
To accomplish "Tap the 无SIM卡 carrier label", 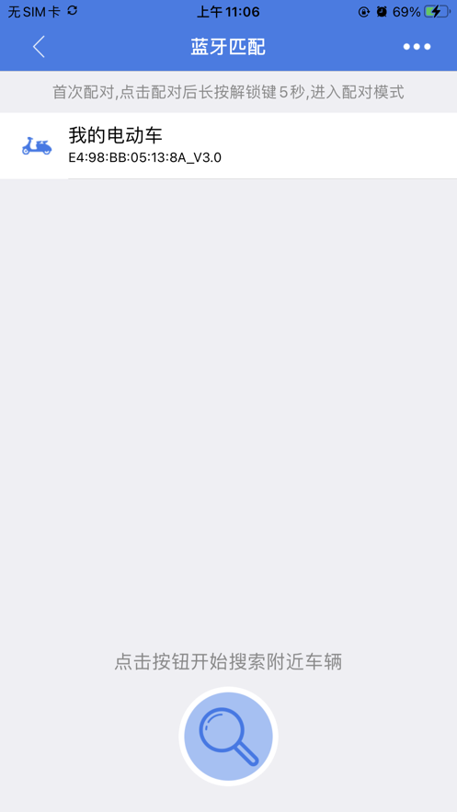I will point(34,11).
